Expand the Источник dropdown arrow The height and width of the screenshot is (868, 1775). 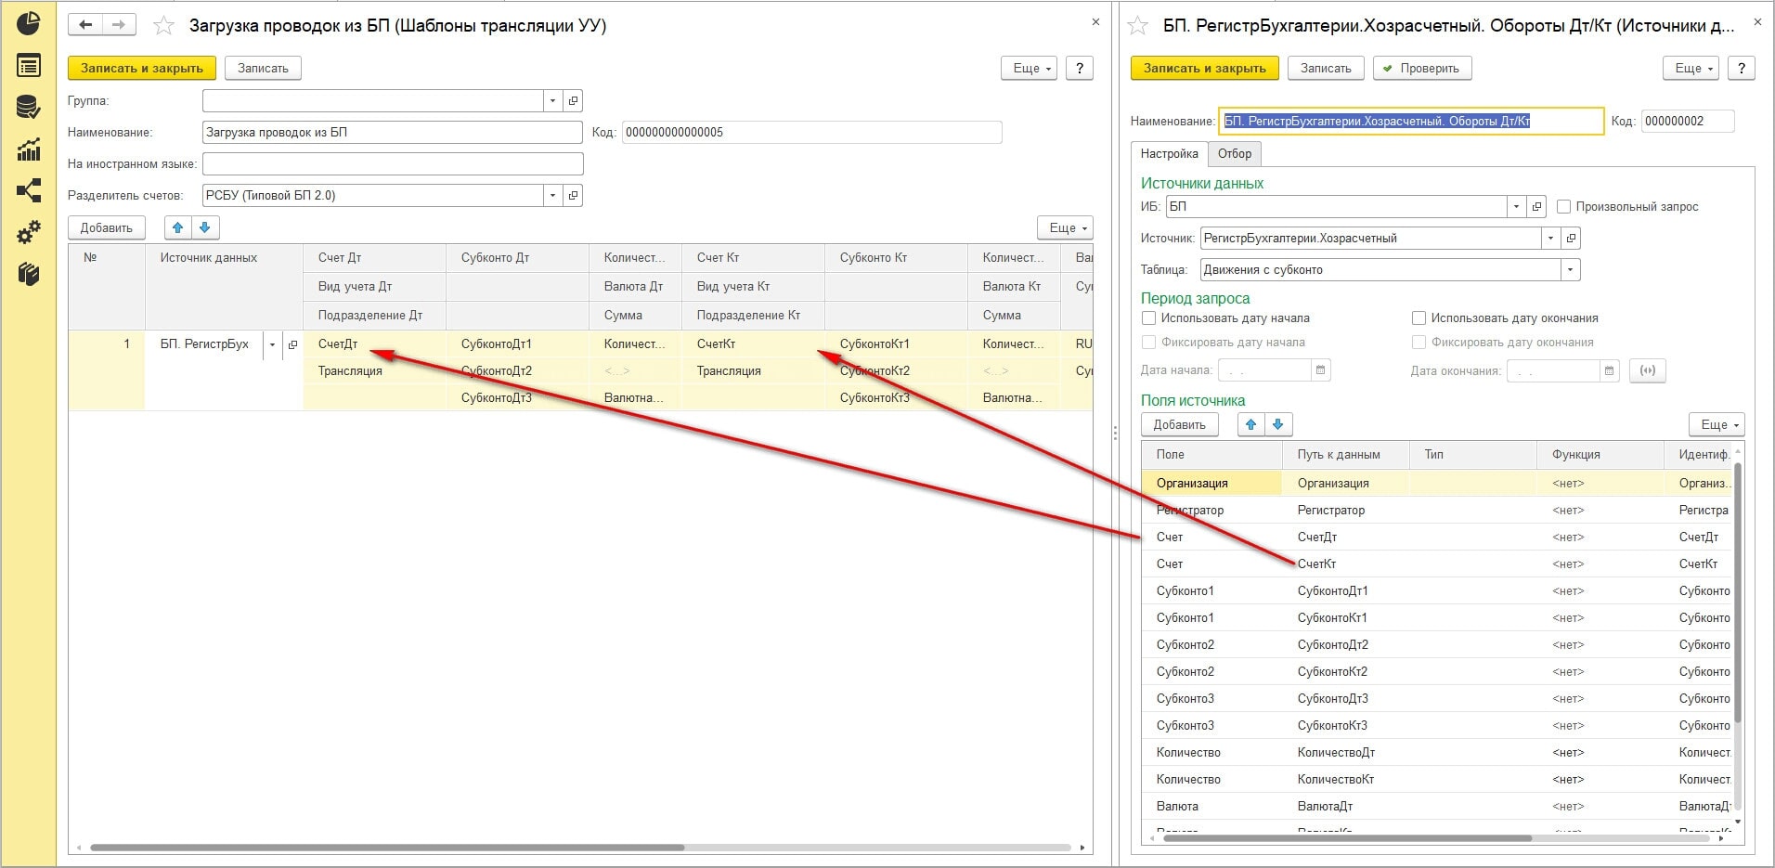[1550, 239]
